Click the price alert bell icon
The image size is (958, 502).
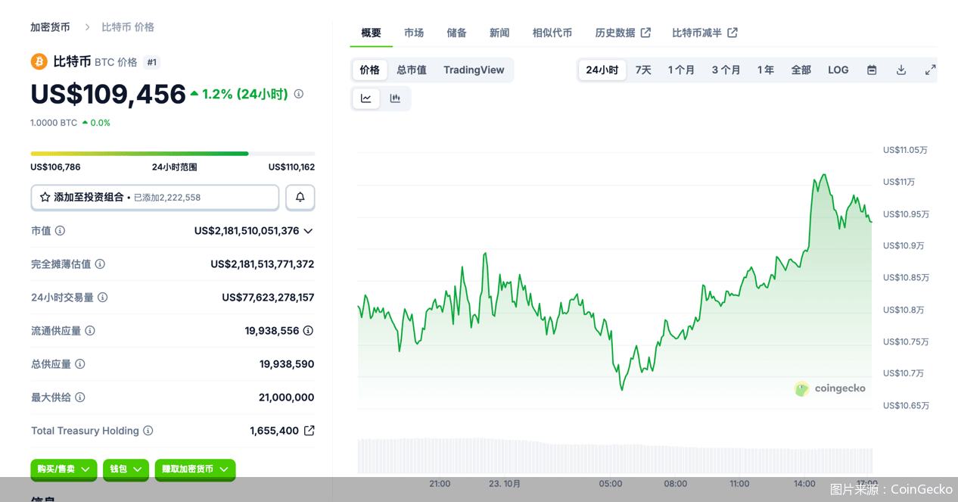[300, 197]
